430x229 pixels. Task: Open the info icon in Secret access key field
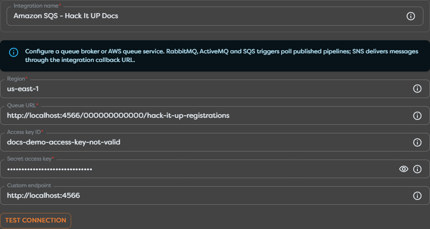click(x=417, y=169)
